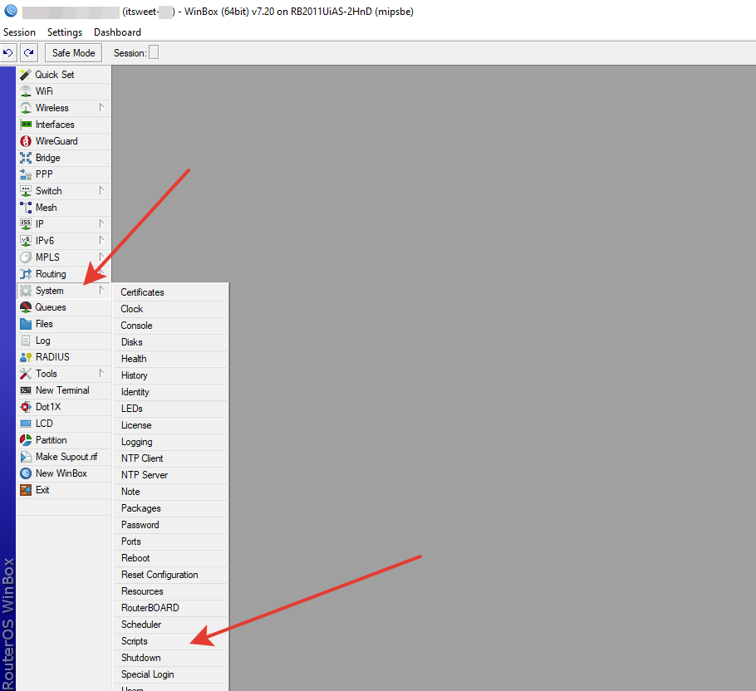The image size is (756, 691).
Task: Click the undo arrow in toolbar
Action: (x=8, y=53)
